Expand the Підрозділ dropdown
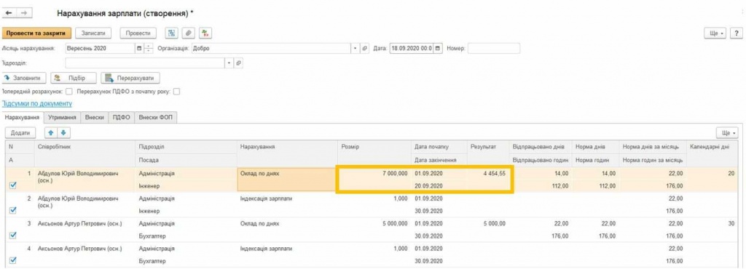The image size is (746, 269). 229,63
